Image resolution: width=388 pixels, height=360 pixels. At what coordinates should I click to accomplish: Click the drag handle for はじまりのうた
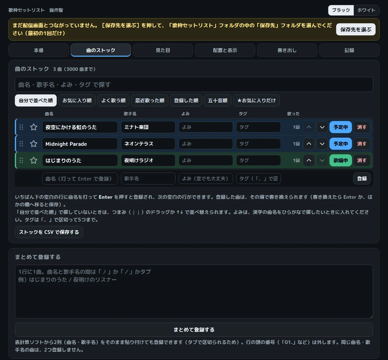pyautogui.click(x=21, y=160)
